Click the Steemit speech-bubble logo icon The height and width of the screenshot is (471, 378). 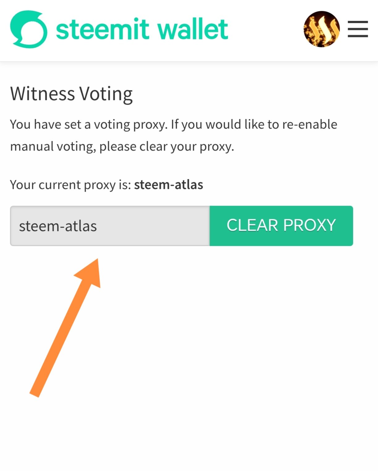(x=28, y=29)
